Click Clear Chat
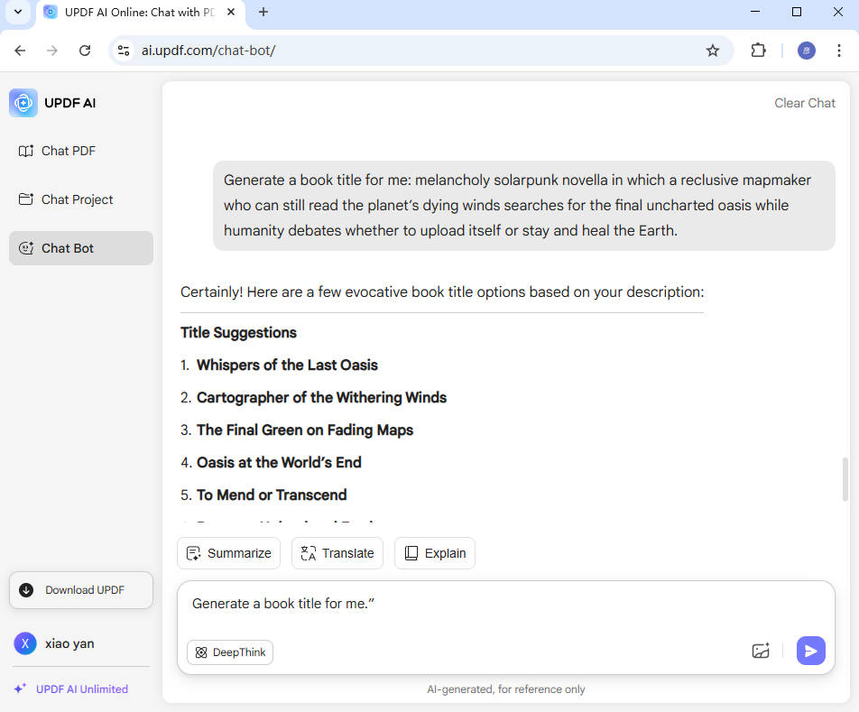 point(805,103)
